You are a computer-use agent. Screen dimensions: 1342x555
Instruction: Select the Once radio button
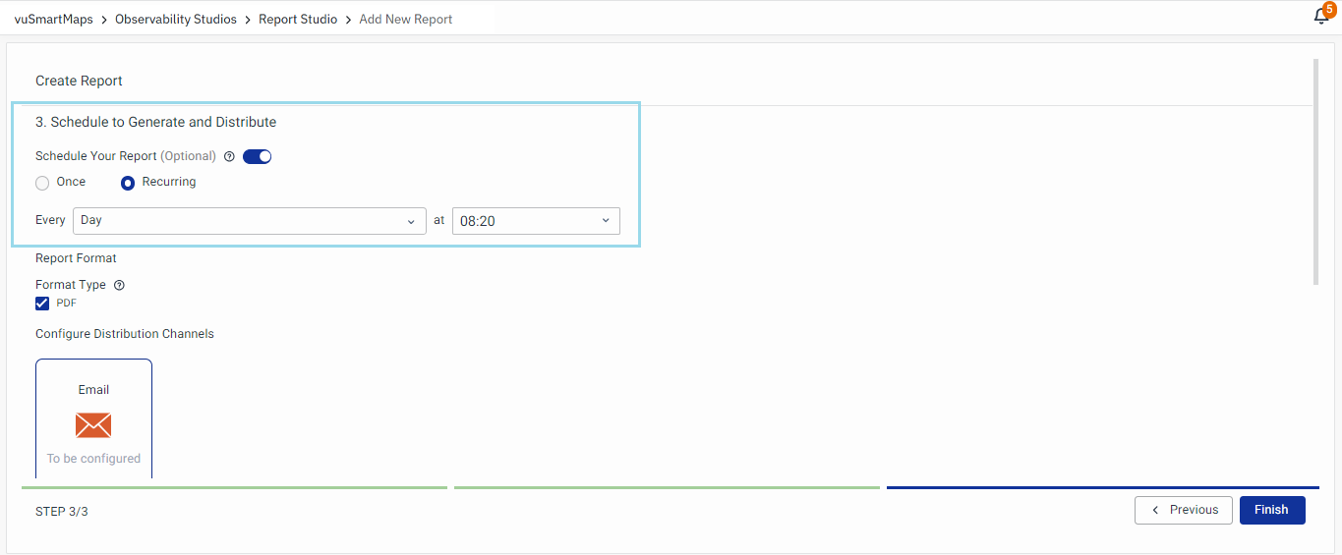(42, 183)
